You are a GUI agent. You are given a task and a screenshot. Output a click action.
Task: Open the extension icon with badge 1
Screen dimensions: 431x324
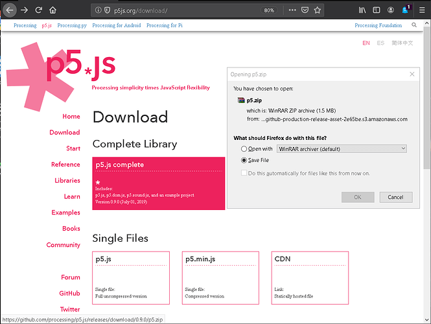point(406,10)
